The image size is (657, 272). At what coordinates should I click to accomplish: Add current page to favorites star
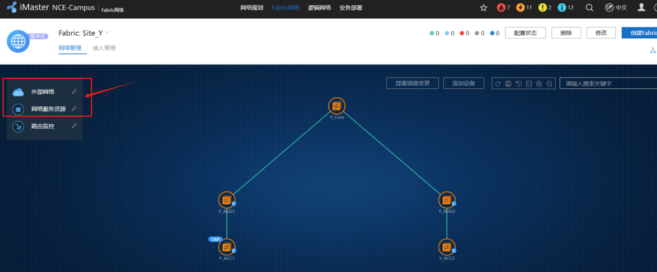tap(484, 8)
